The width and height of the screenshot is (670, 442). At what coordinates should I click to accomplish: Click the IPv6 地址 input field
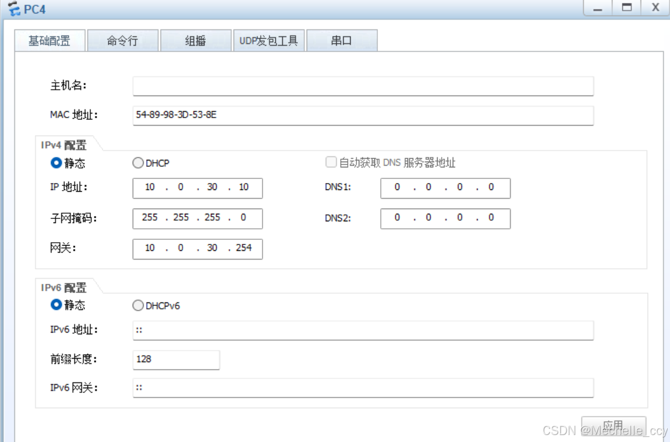click(x=363, y=331)
